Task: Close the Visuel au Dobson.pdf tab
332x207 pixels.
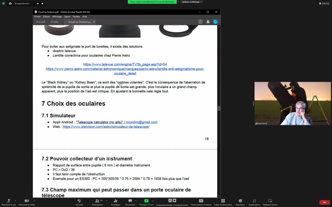Action: pos(94,22)
